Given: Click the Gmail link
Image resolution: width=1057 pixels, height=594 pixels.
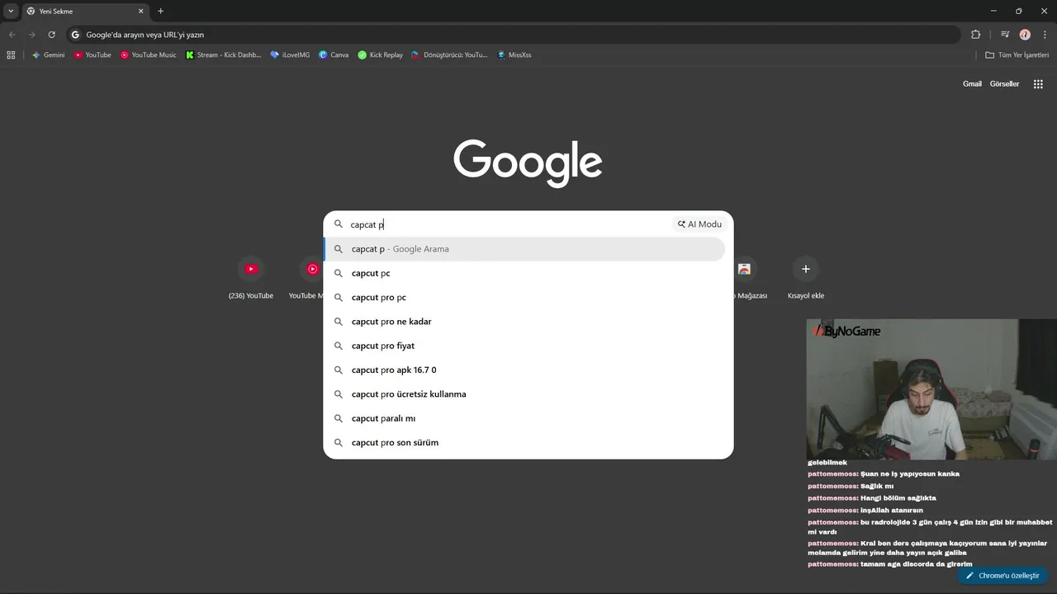Looking at the screenshot, I should [x=972, y=84].
